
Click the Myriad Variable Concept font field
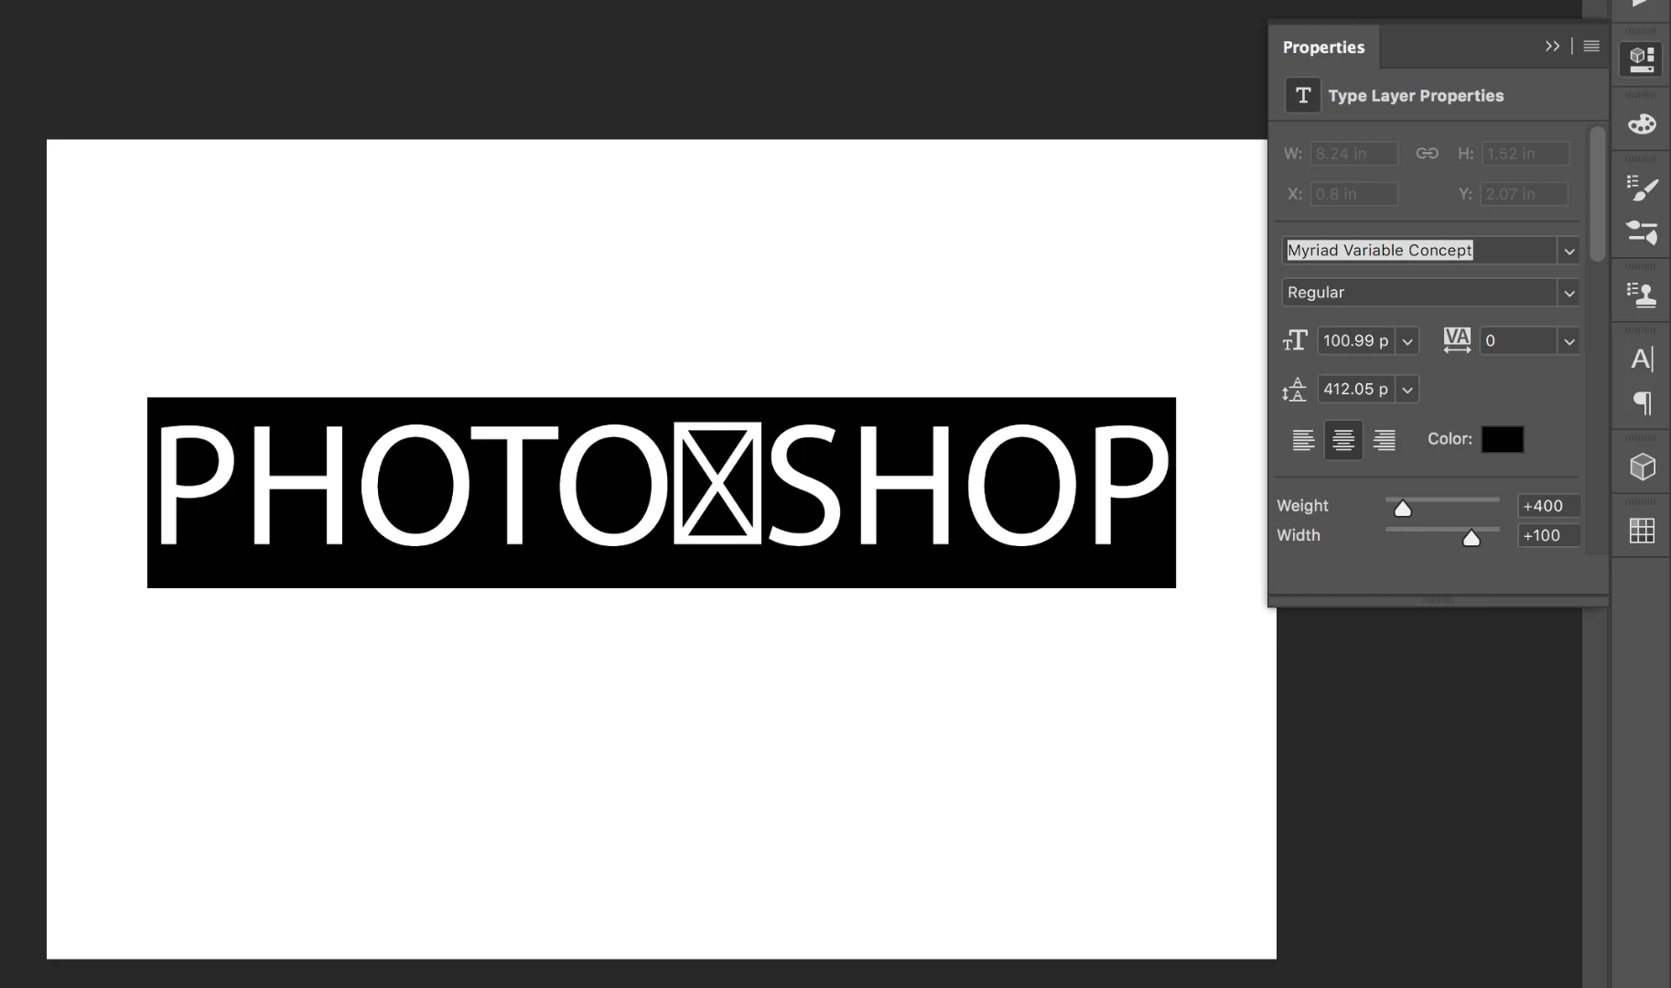[1419, 251]
